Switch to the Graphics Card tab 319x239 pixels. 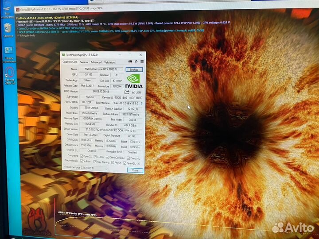click(70, 62)
